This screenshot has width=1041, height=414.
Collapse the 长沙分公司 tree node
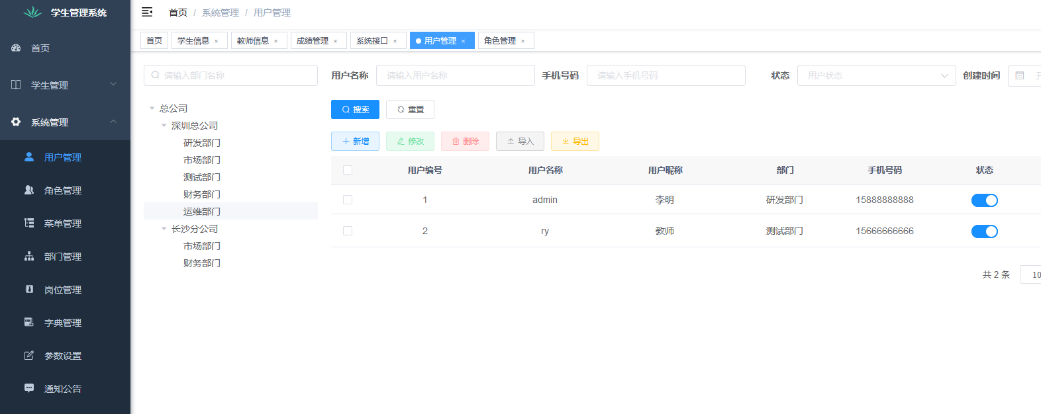click(164, 229)
